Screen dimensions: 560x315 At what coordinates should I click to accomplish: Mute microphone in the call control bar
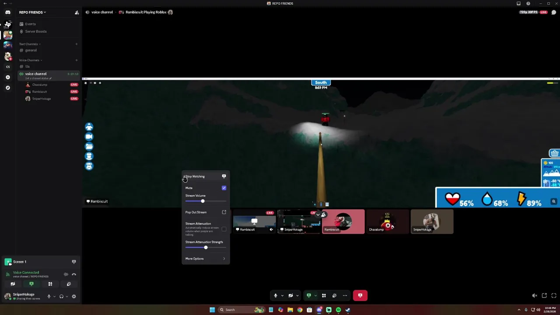(x=276, y=295)
